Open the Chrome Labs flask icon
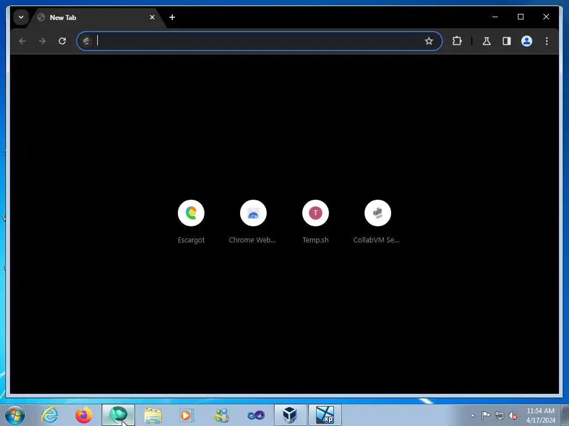This screenshot has height=426, width=569. click(487, 41)
